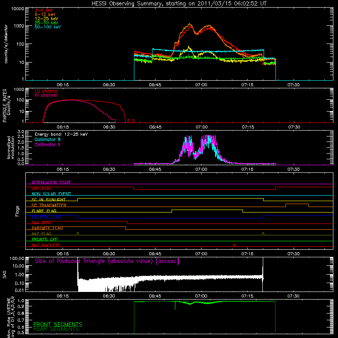Click the HESSI Observing Summary title

click(179, 4)
